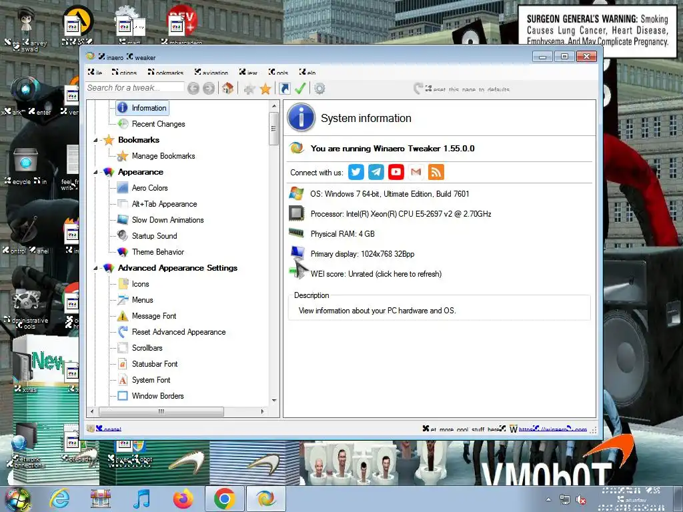Click the forward navigation arrow
Screen dimensions: 683x512
pos(209,89)
